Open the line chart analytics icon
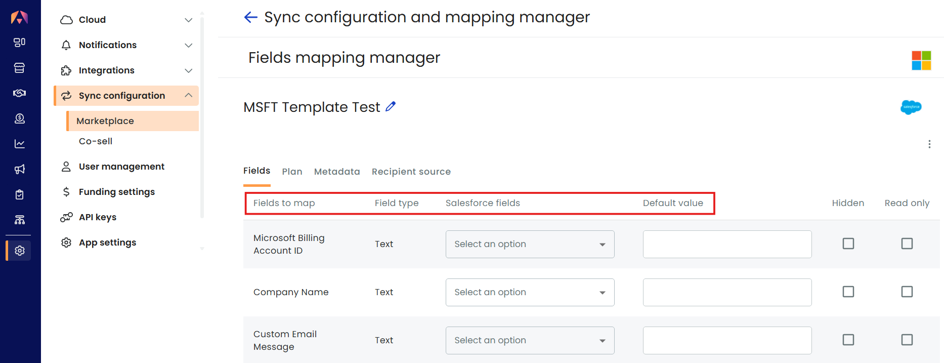The height and width of the screenshot is (363, 944). (19, 144)
